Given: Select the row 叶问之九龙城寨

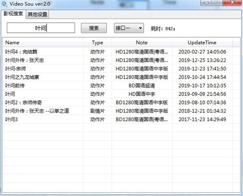Looking at the screenshot, I should pyautogui.click(x=122, y=77).
